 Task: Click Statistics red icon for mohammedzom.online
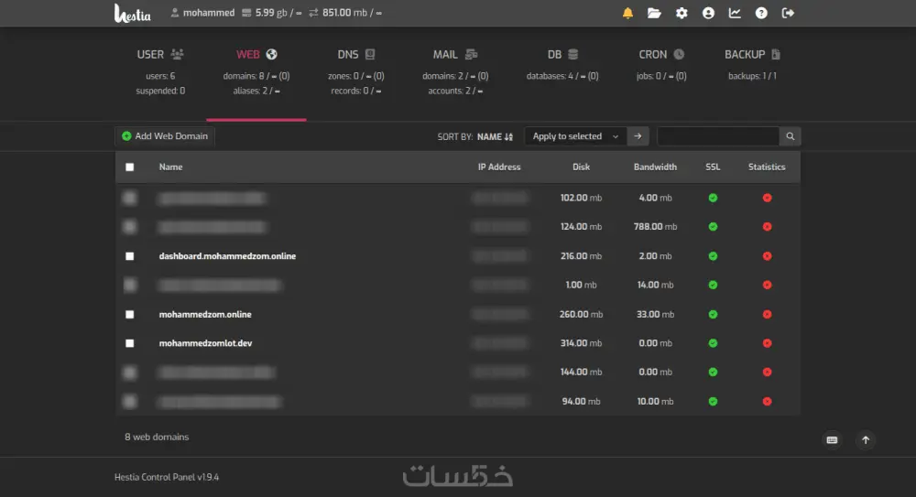coord(767,314)
